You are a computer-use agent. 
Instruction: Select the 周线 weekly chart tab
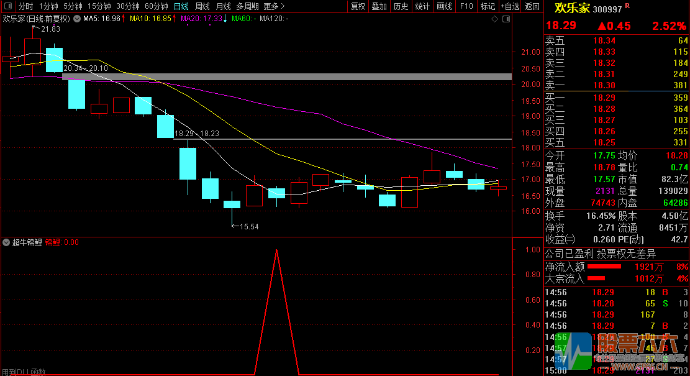click(x=202, y=6)
